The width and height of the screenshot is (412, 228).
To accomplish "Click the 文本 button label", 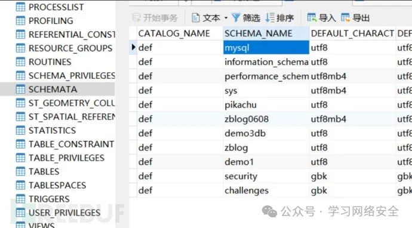I will pos(211,18).
